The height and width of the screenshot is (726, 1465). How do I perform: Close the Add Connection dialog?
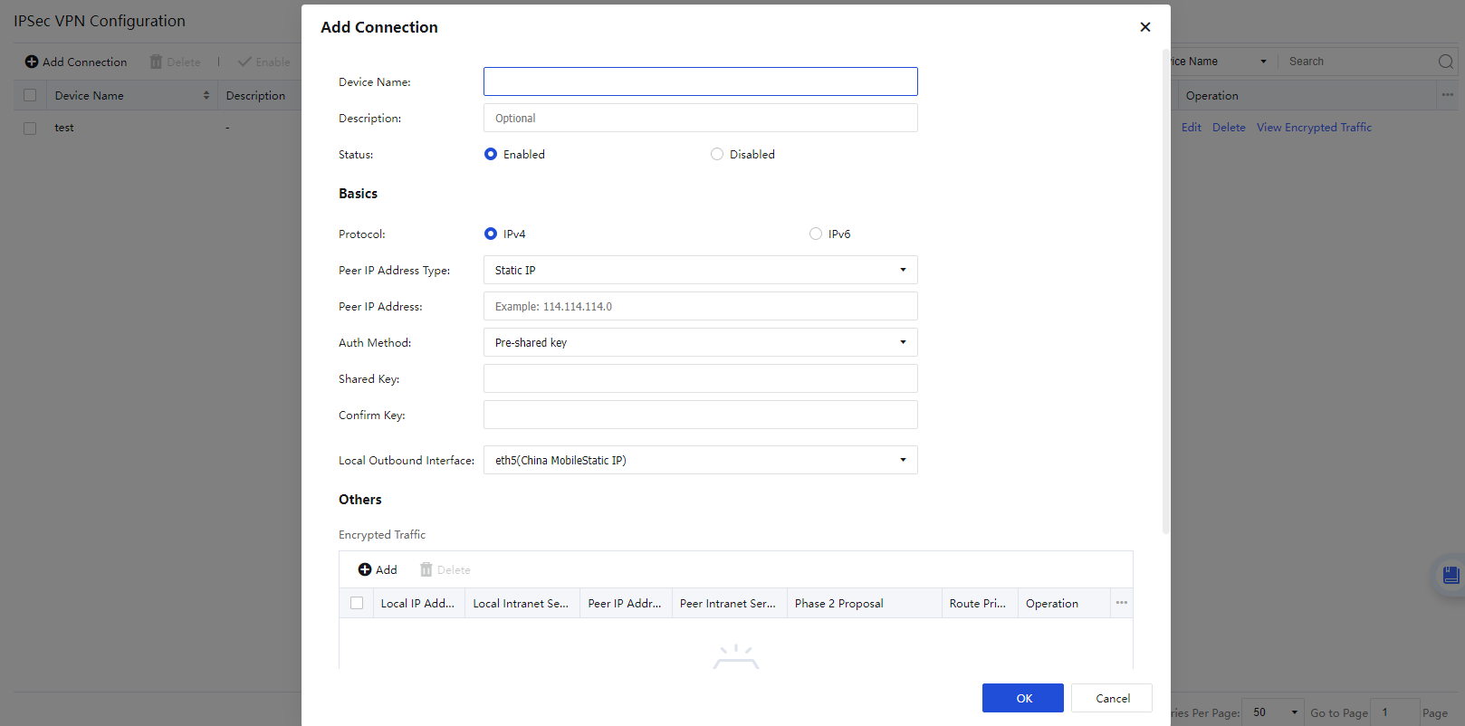click(x=1144, y=27)
